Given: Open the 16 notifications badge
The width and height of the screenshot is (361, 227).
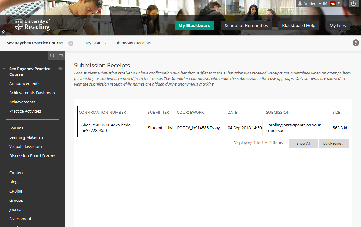Looking at the screenshot, I should (x=333, y=3).
